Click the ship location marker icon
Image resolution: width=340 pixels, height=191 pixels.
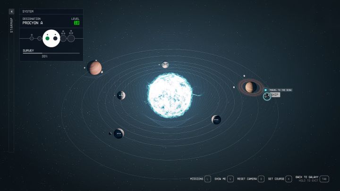click(267, 96)
